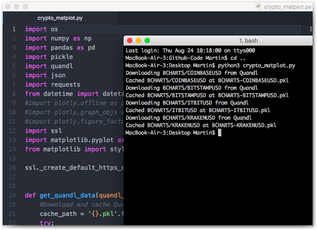The width and height of the screenshot is (317, 230).
Task: Click the crypto_matplot.py file icon in title bar
Action: [x=258, y=7]
